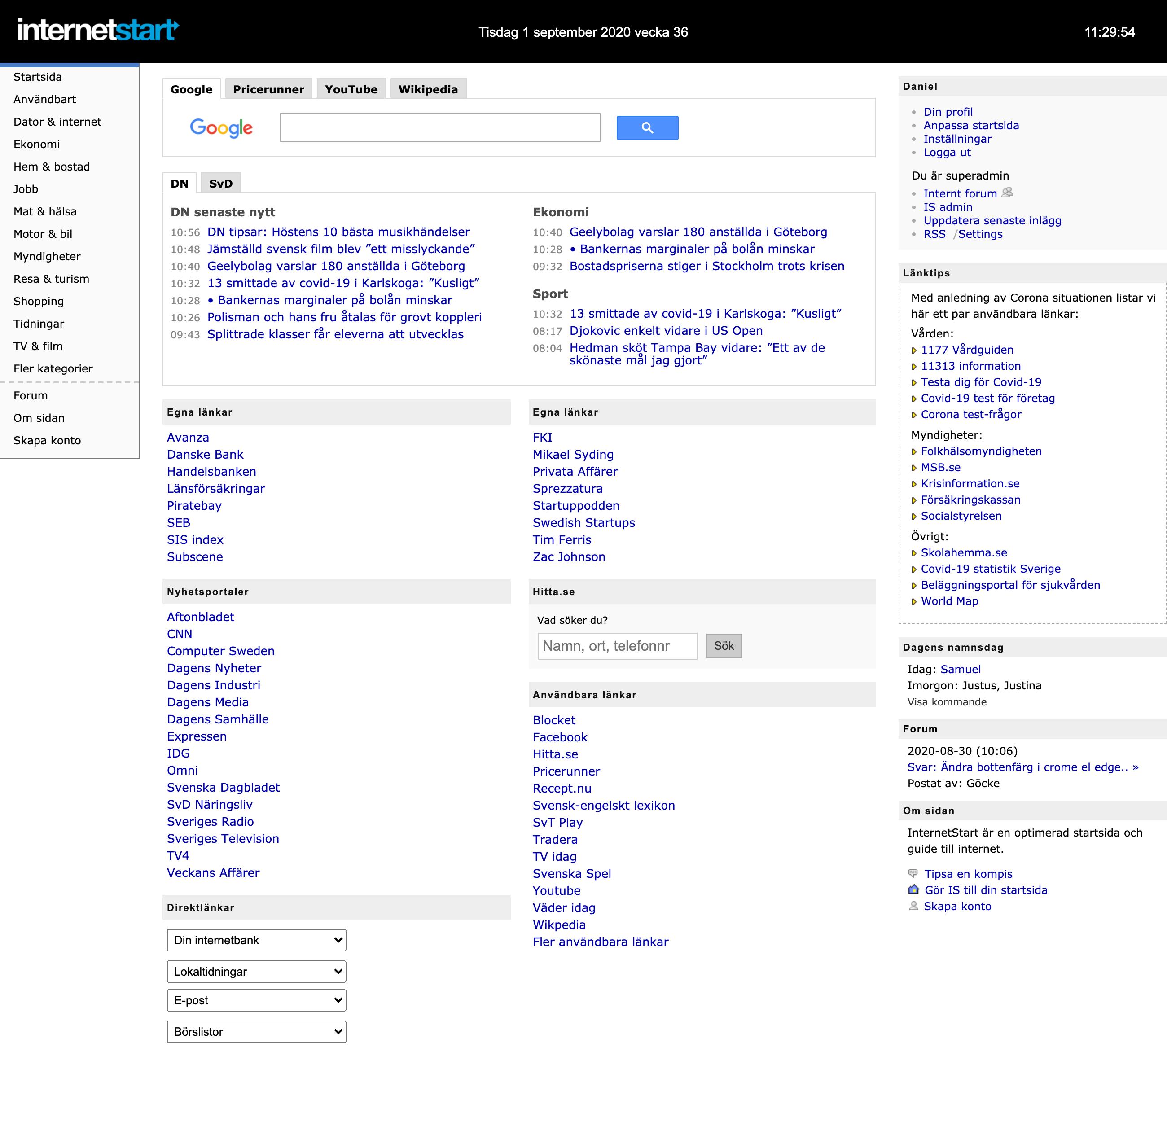The image size is (1167, 1148).
Task: Open Polisman och hans fru åtalas headline
Action: [344, 317]
